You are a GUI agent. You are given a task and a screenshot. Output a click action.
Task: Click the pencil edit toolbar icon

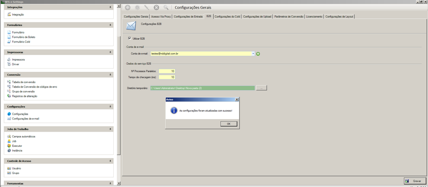point(147,8)
